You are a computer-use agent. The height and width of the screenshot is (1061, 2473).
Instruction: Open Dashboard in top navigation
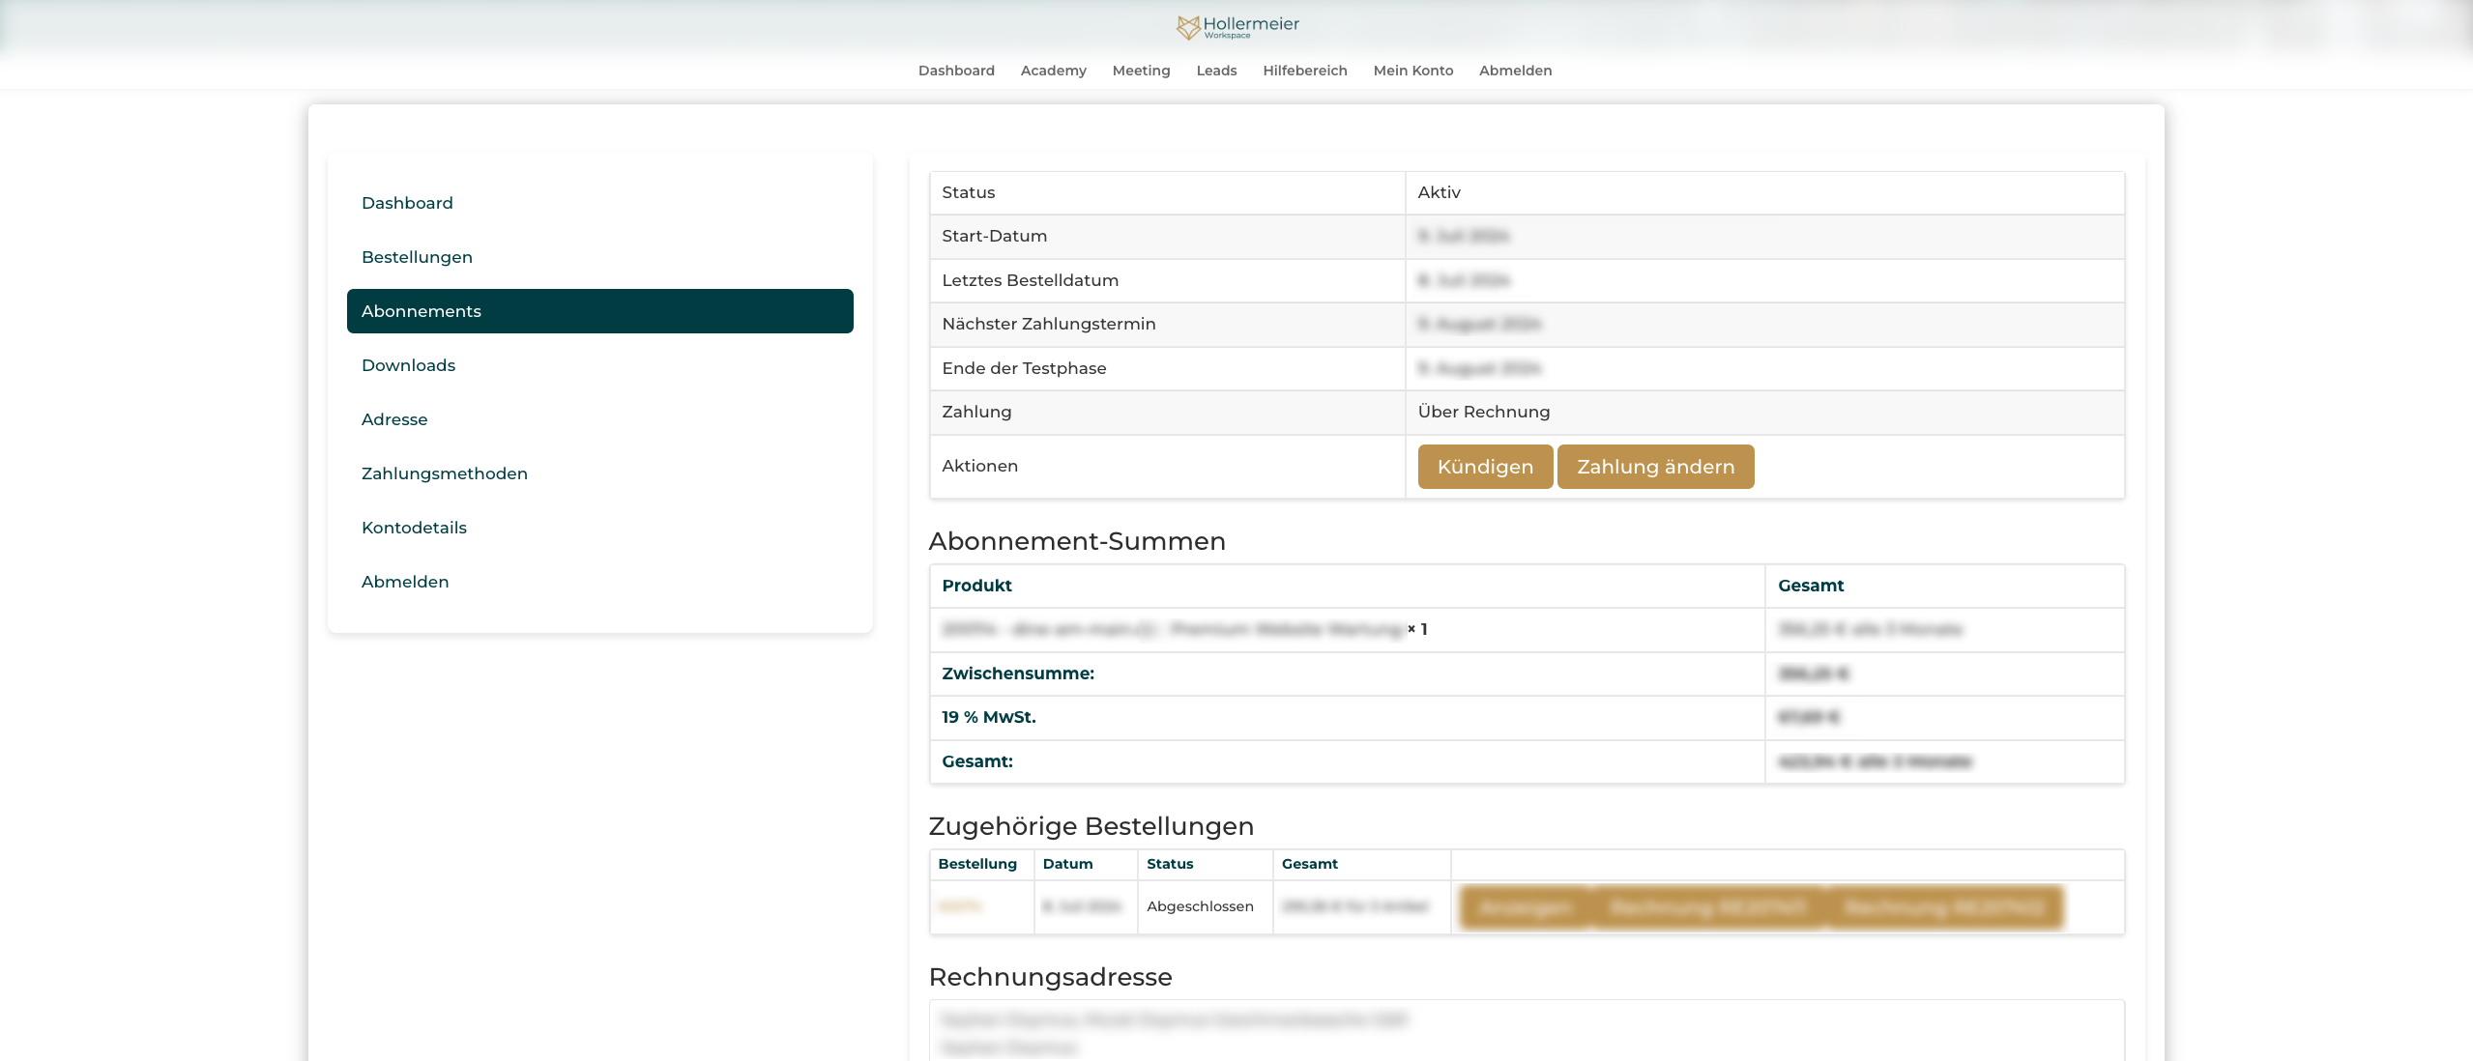point(955,71)
